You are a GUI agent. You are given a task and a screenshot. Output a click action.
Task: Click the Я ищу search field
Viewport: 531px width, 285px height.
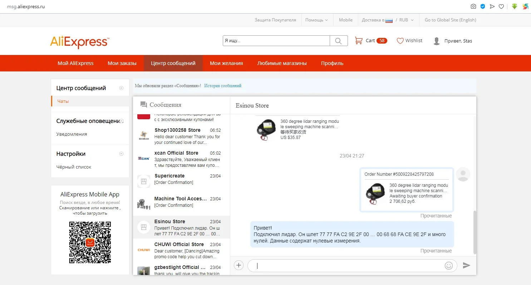(276, 41)
